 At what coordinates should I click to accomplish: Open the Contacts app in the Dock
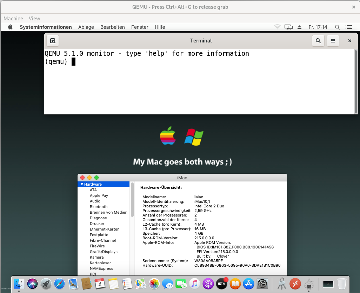87,284
